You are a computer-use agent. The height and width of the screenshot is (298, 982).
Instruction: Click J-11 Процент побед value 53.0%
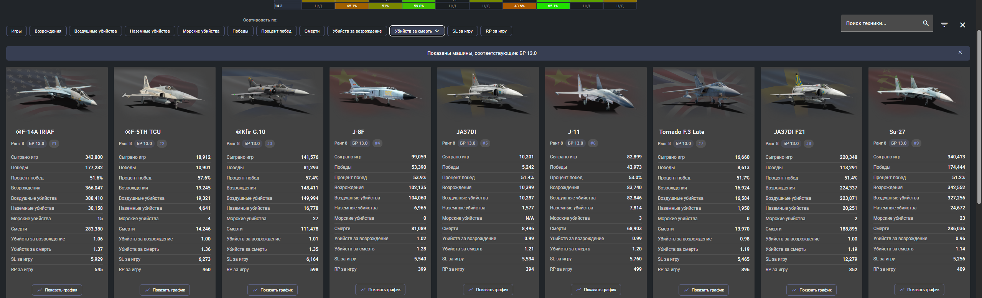[x=635, y=178]
